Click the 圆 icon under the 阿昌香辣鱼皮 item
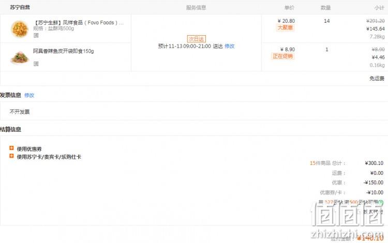 (x=36, y=64)
